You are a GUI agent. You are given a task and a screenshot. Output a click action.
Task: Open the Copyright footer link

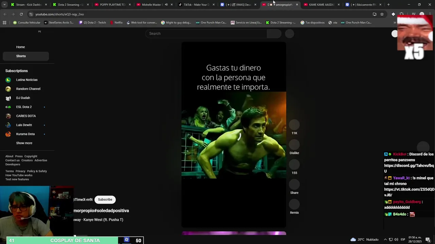tap(31, 157)
